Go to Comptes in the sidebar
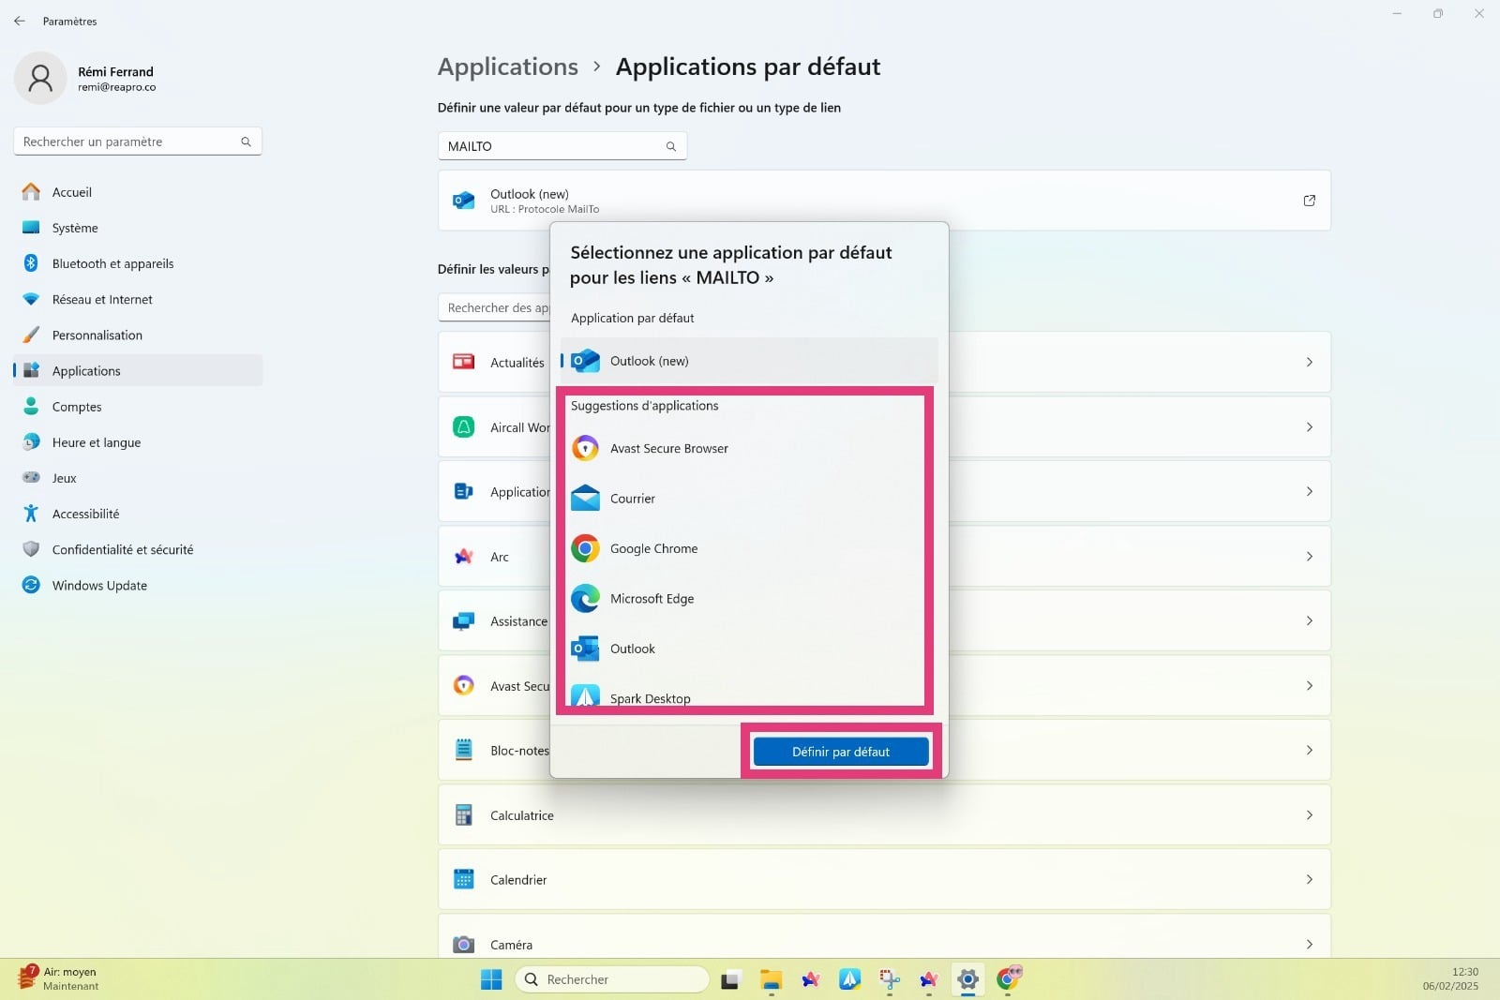1500x1000 pixels. [138, 407]
